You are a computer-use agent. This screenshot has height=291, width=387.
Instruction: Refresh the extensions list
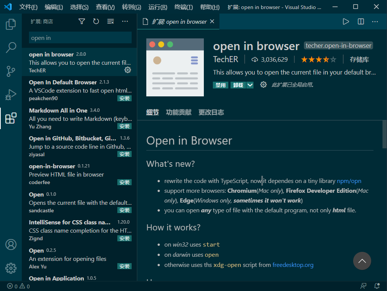96,21
